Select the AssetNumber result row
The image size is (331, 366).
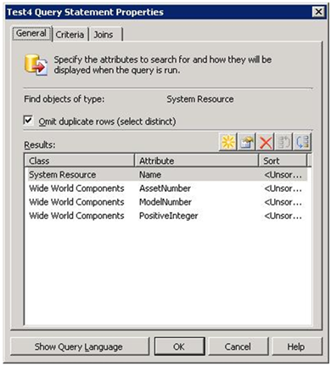(167, 189)
